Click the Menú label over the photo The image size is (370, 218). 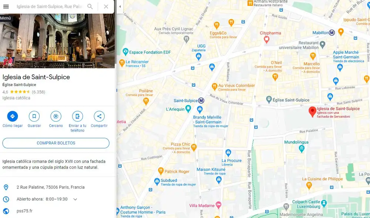pyautogui.click(x=6, y=17)
